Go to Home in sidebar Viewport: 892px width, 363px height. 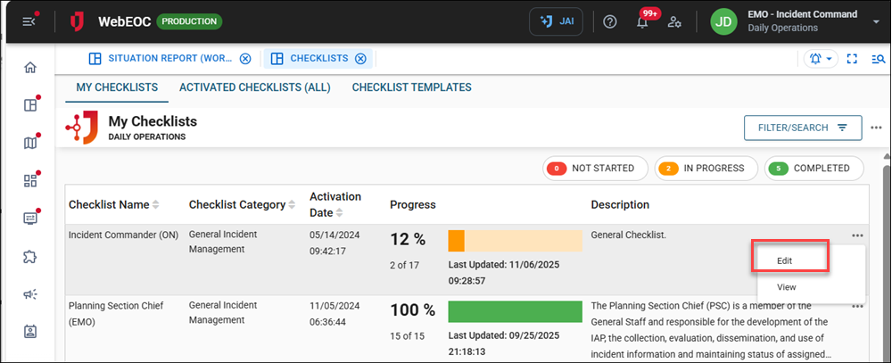coord(30,68)
